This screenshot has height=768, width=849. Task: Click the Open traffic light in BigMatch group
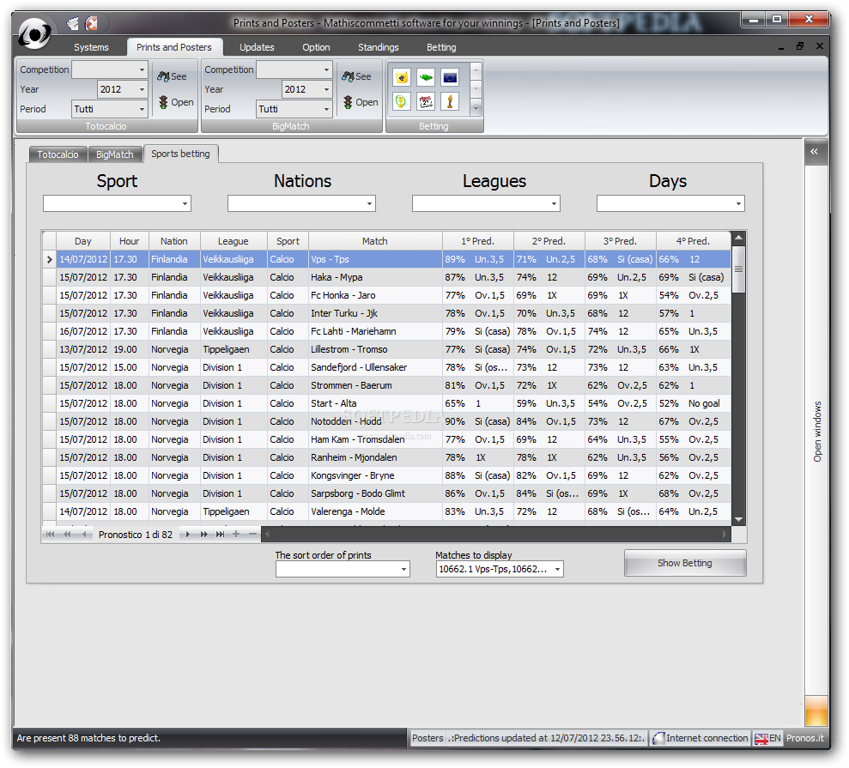(x=360, y=102)
